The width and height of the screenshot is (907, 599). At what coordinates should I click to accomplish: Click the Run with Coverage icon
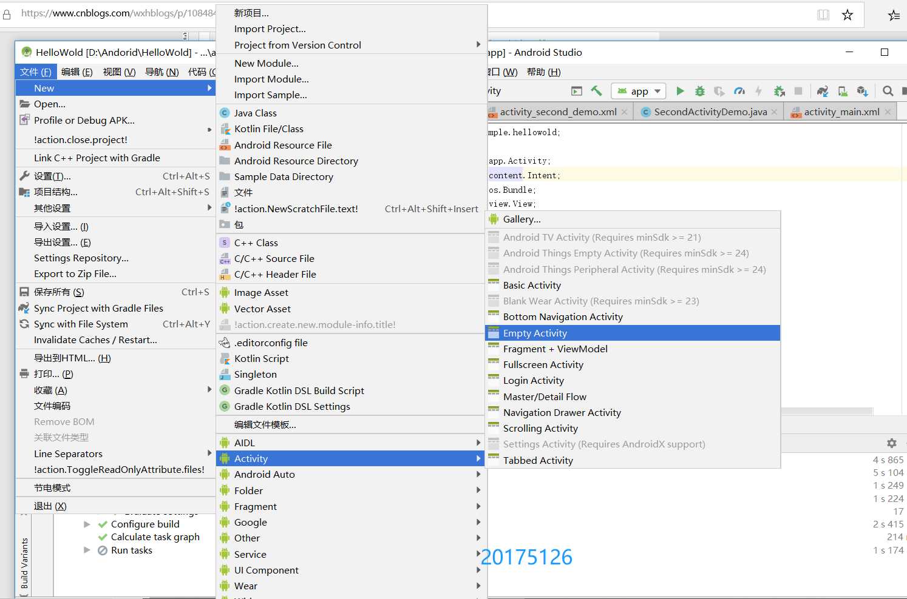coord(719,91)
